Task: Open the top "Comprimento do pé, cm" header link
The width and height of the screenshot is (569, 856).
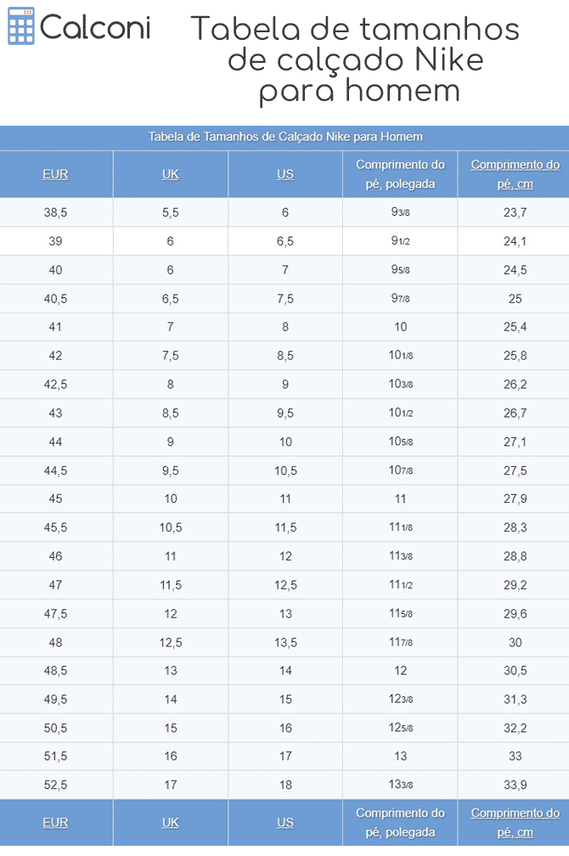Action: pos(515,174)
